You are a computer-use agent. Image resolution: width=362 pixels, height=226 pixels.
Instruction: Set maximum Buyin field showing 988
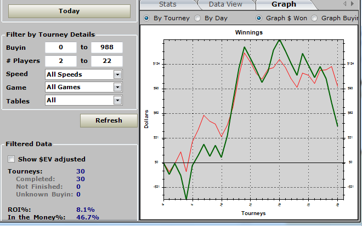click(107, 48)
